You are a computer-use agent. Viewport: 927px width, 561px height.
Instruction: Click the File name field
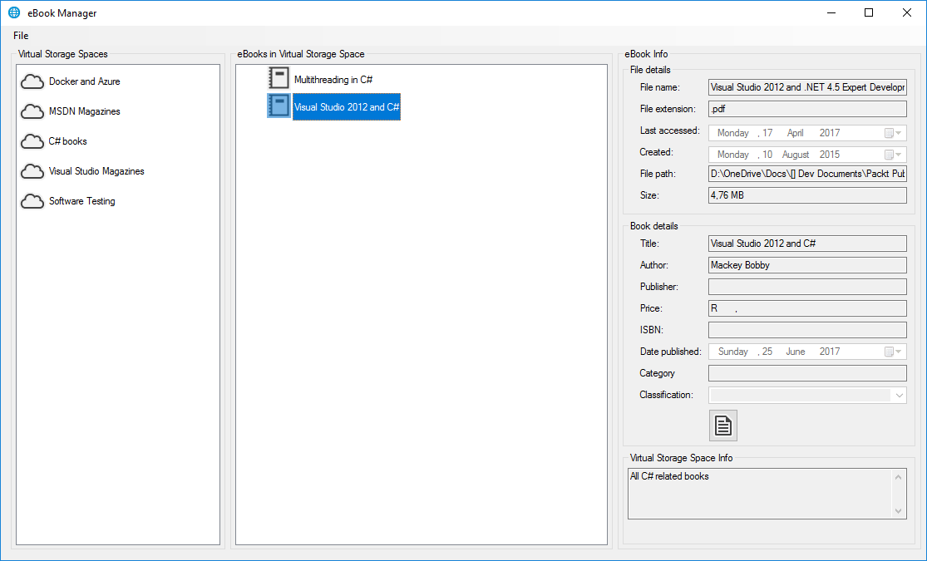(807, 87)
